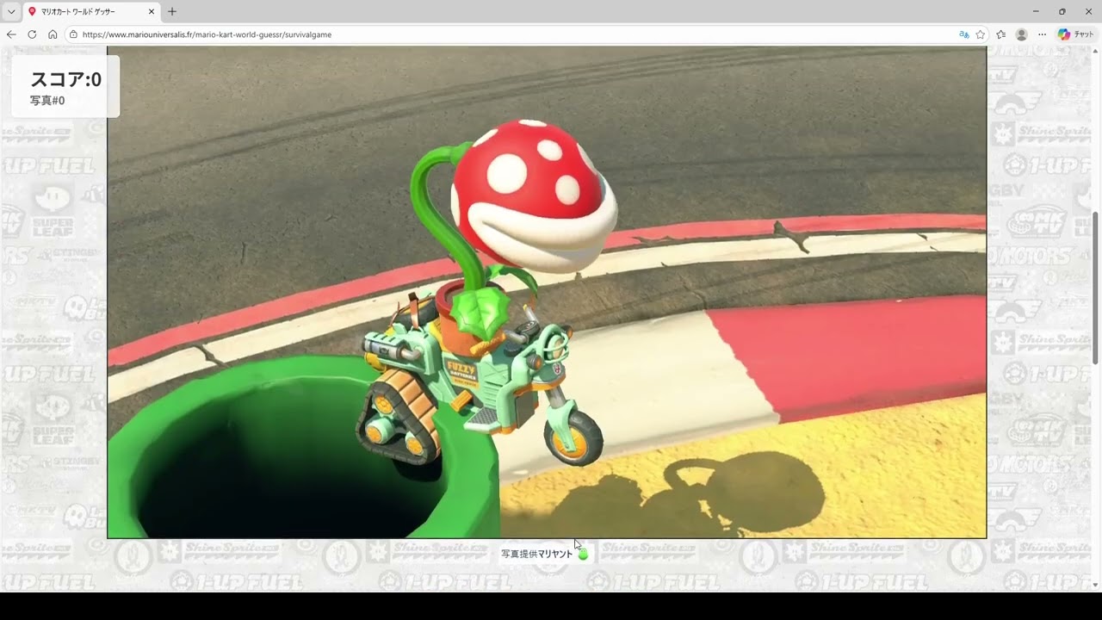This screenshot has width=1102, height=620.
Task: Select the マリオカート ワールド ゲッサー tab
Action: 91,11
